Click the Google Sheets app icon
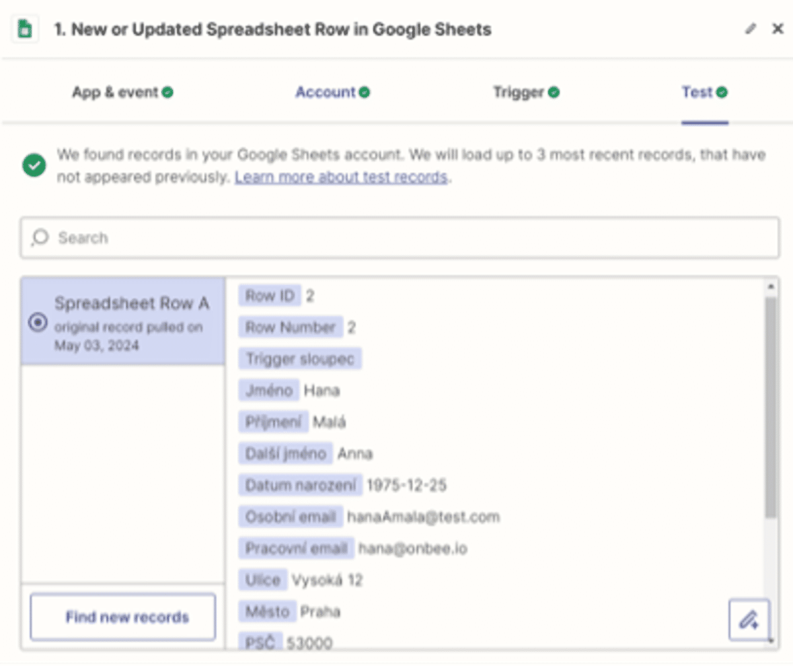Image resolution: width=793 pixels, height=667 pixels. point(24,29)
